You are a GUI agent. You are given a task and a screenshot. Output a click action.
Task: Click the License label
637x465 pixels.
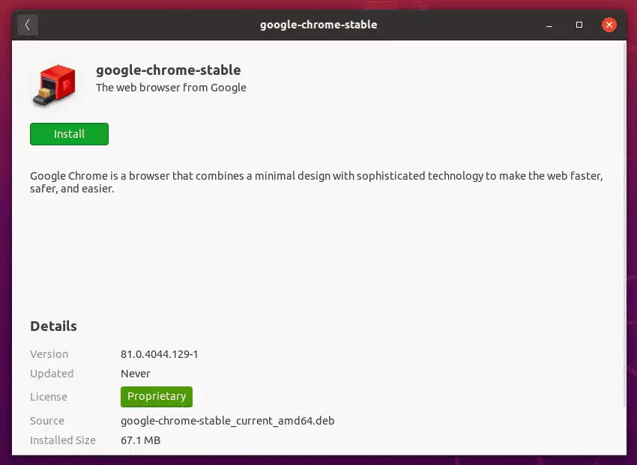[49, 397]
